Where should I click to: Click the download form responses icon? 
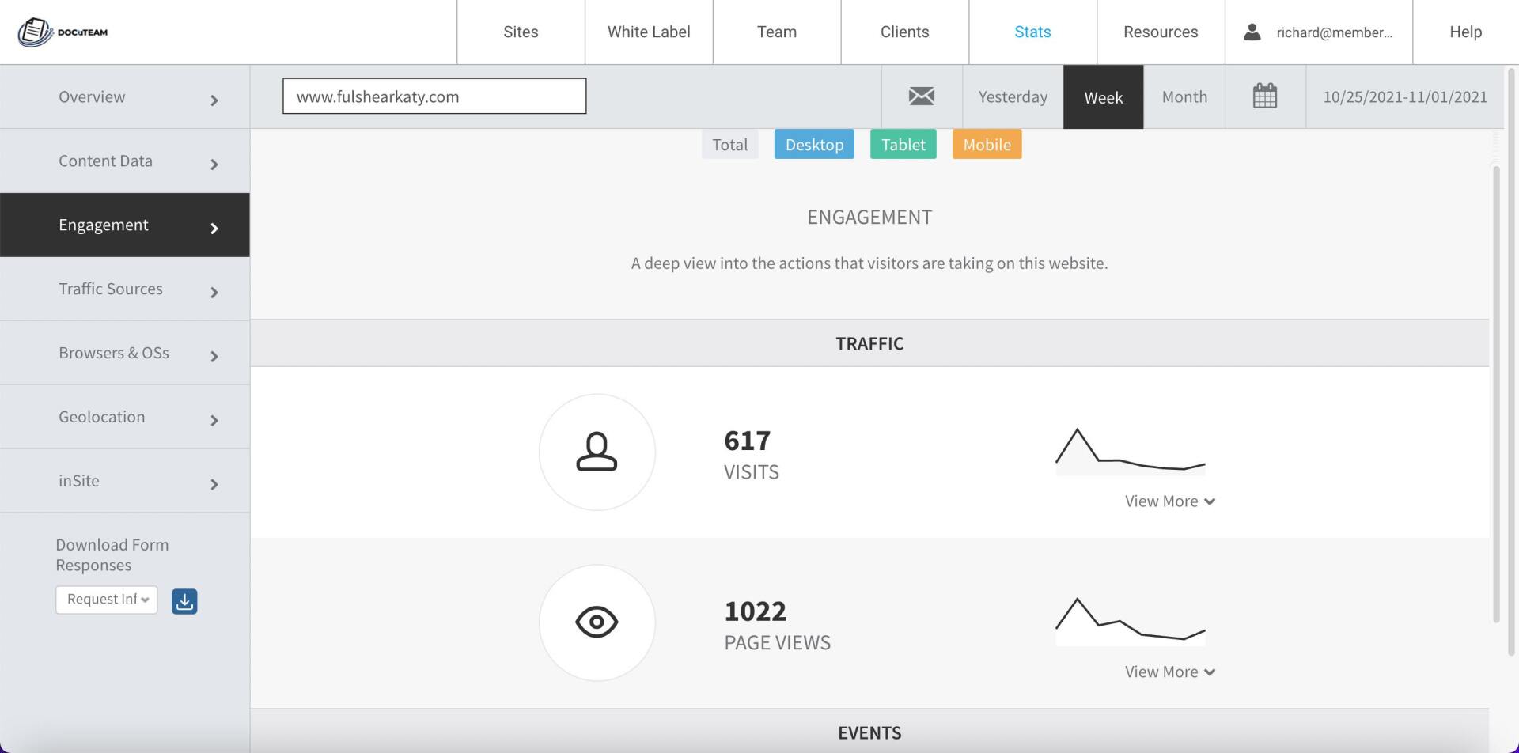point(184,601)
